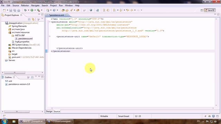Open the Source menu
Screen dimensions: 221x124
[x=16, y=6]
